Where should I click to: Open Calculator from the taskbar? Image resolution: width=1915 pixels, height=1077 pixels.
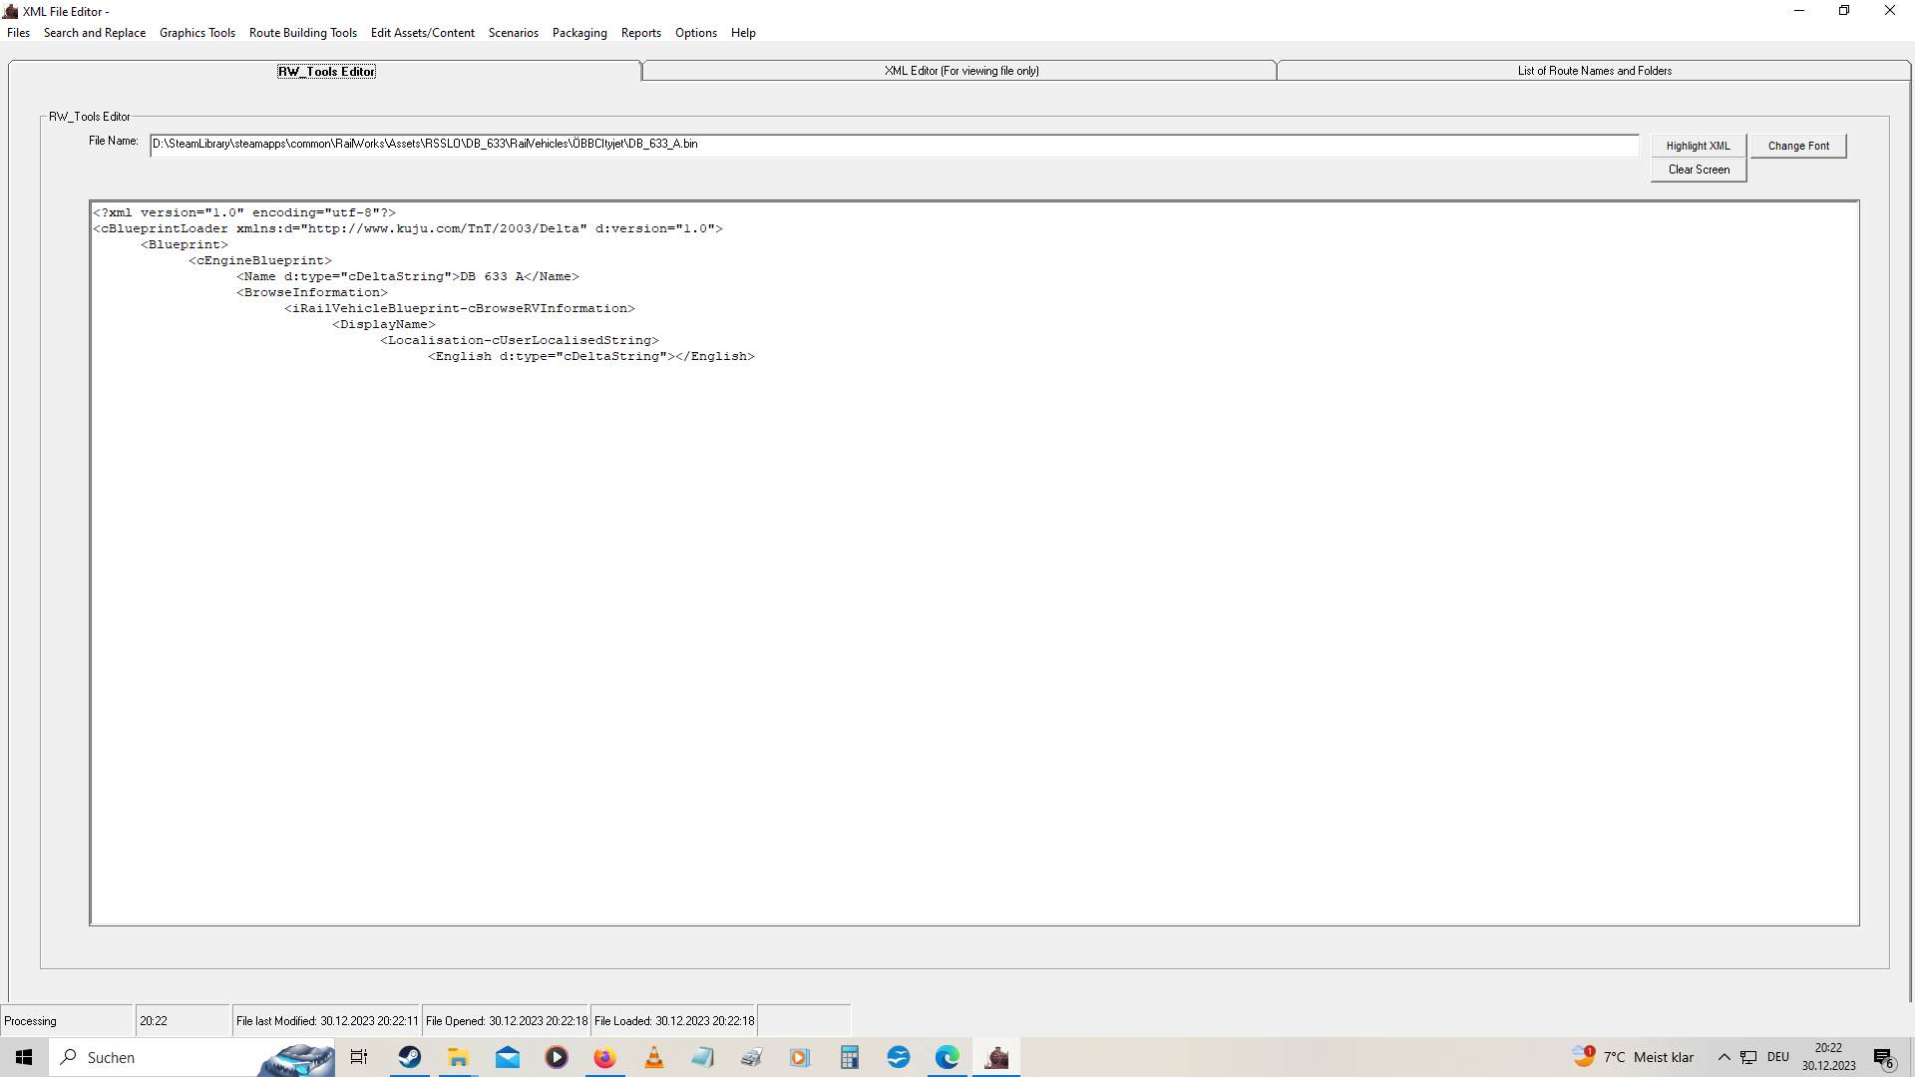(849, 1057)
